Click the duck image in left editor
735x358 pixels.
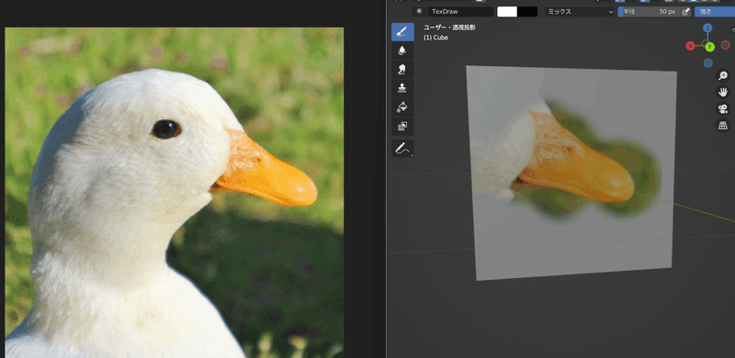pyautogui.click(x=174, y=192)
